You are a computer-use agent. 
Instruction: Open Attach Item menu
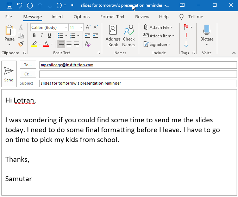click(x=159, y=36)
